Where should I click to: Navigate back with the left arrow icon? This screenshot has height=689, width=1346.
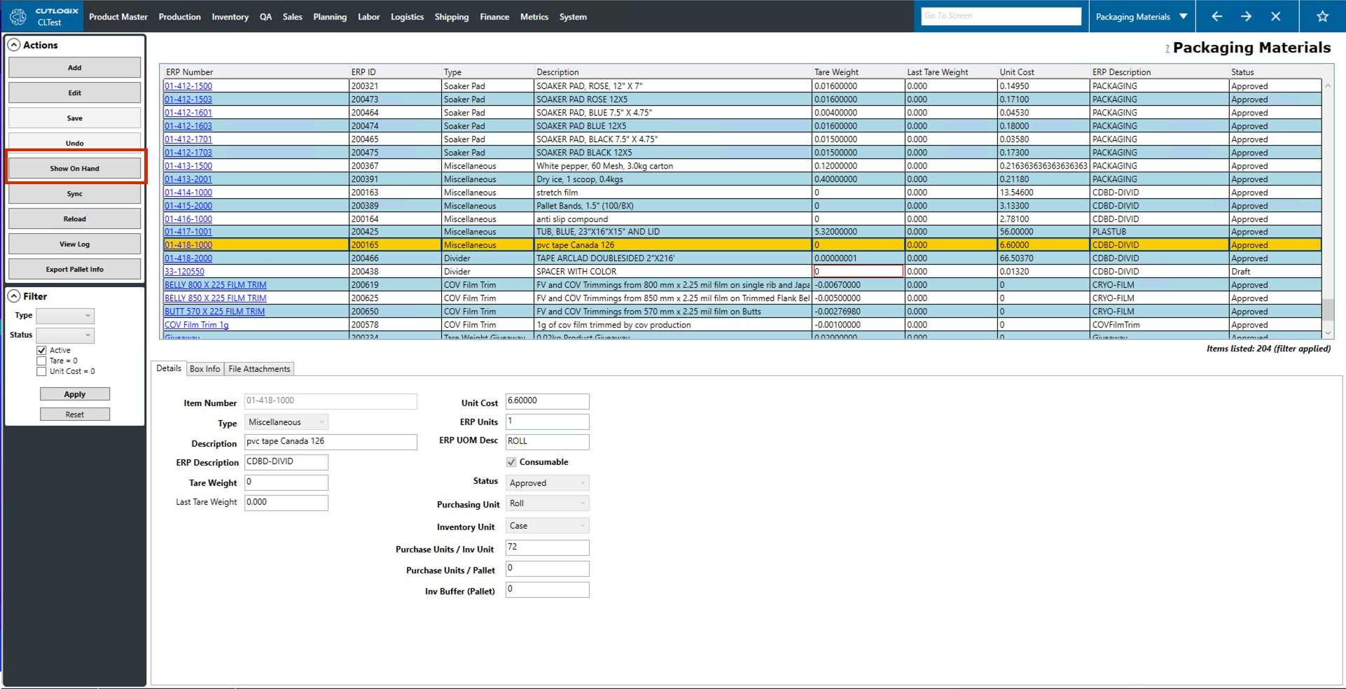click(x=1216, y=16)
